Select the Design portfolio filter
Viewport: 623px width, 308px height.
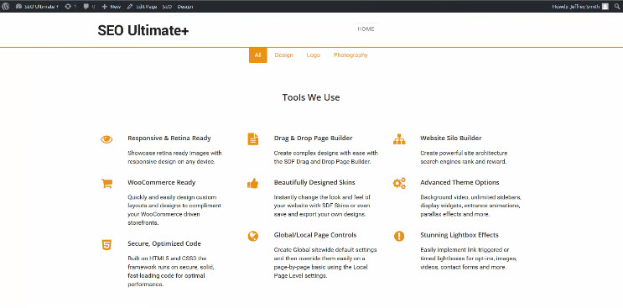point(283,55)
